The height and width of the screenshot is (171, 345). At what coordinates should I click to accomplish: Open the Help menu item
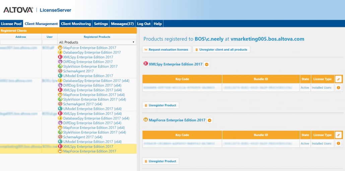157,24
